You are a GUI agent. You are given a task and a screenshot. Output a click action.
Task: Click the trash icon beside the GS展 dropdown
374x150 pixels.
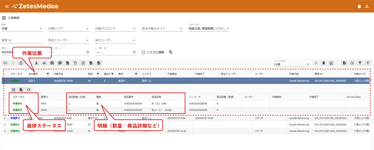324,63
